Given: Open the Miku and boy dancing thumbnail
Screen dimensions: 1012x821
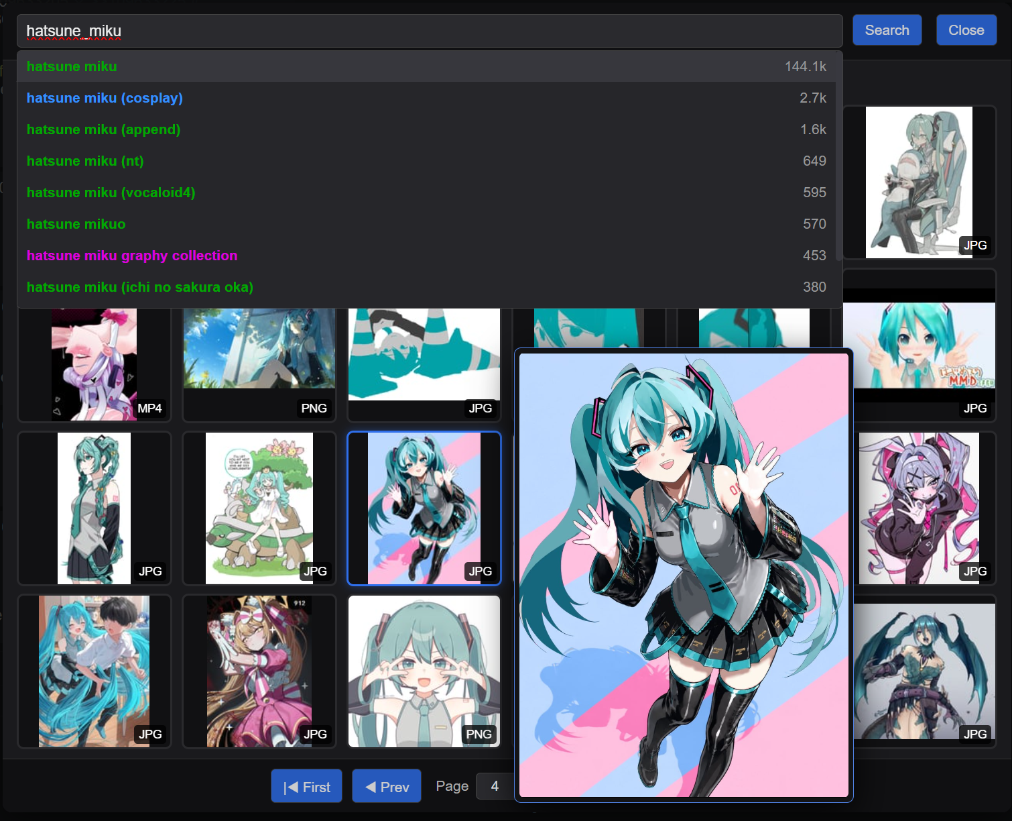Looking at the screenshot, I should click(x=94, y=671).
